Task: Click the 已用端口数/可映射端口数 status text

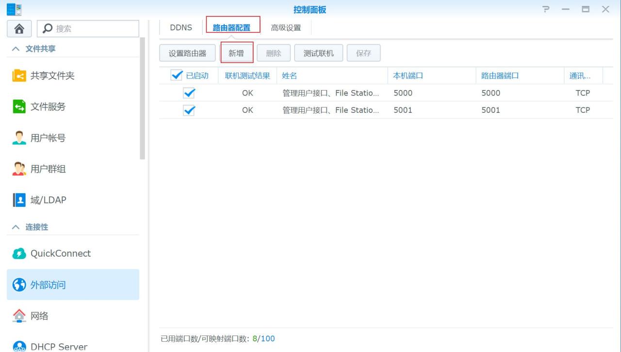Action: tap(218, 338)
